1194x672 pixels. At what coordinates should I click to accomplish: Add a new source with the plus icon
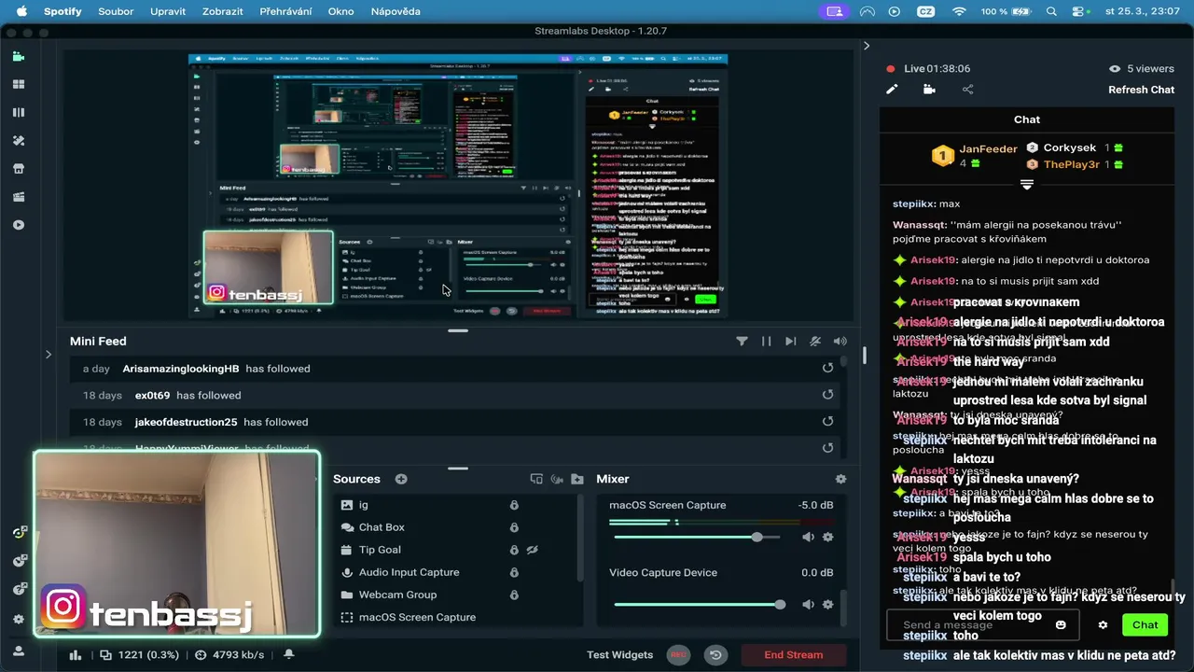coord(401,479)
